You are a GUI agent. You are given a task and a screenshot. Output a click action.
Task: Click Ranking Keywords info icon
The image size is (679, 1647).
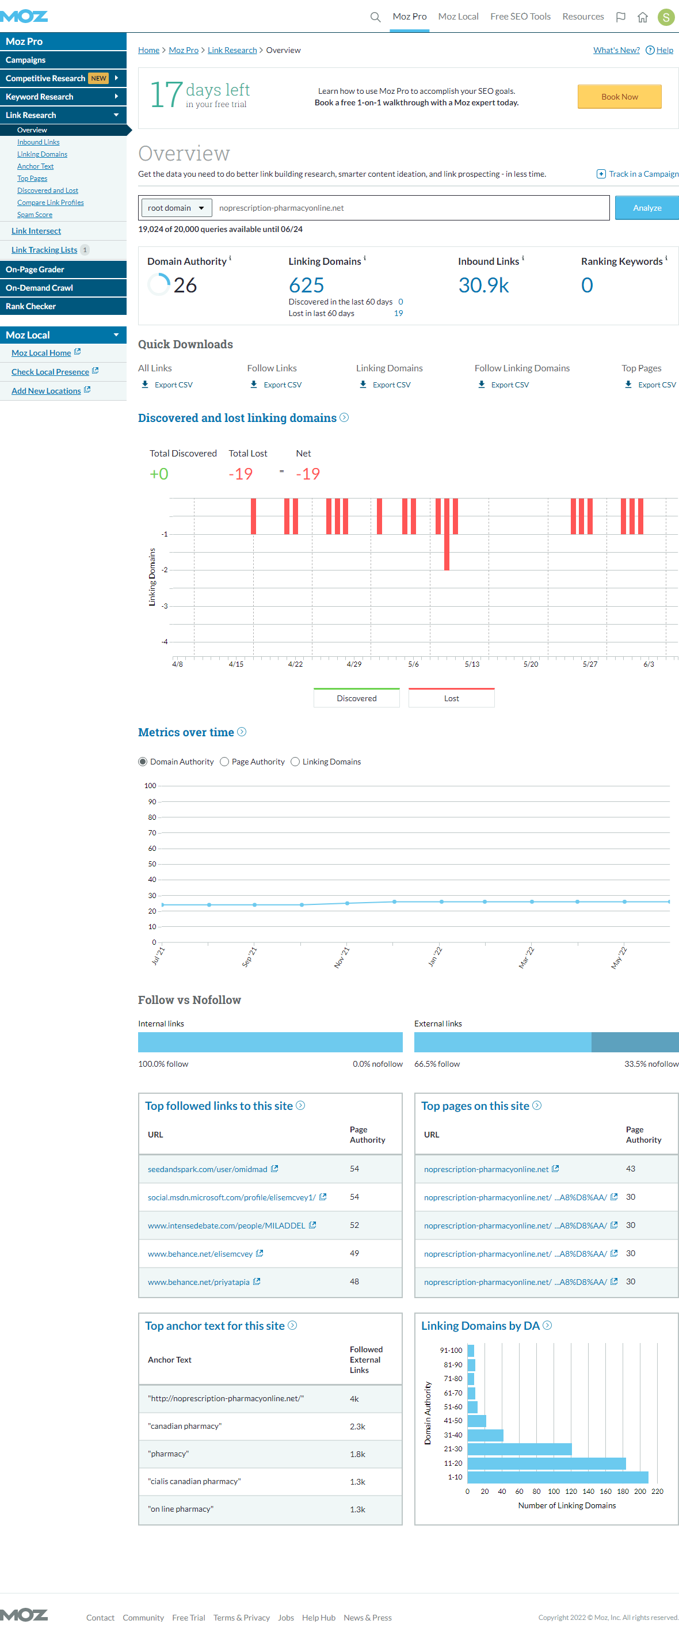click(666, 258)
